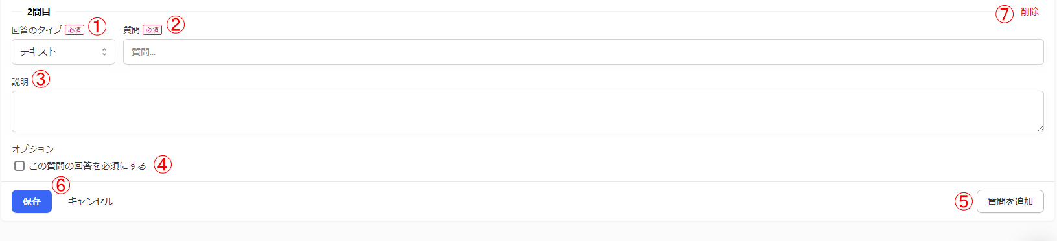The height and width of the screenshot is (241, 1057).
Task: Click the 説明 textarea resize grip corner
Action: [1040, 128]
